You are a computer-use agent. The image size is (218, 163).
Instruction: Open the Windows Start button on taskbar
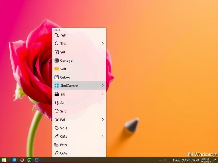(x=4, y=160)
